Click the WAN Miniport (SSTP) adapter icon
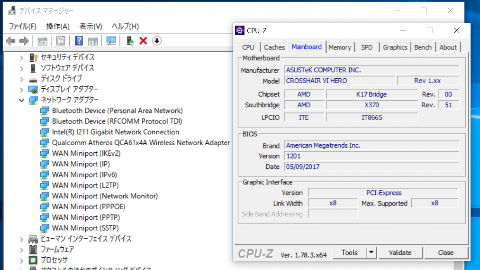The width and height of the screenshot is (480, 270). [45, 228]
